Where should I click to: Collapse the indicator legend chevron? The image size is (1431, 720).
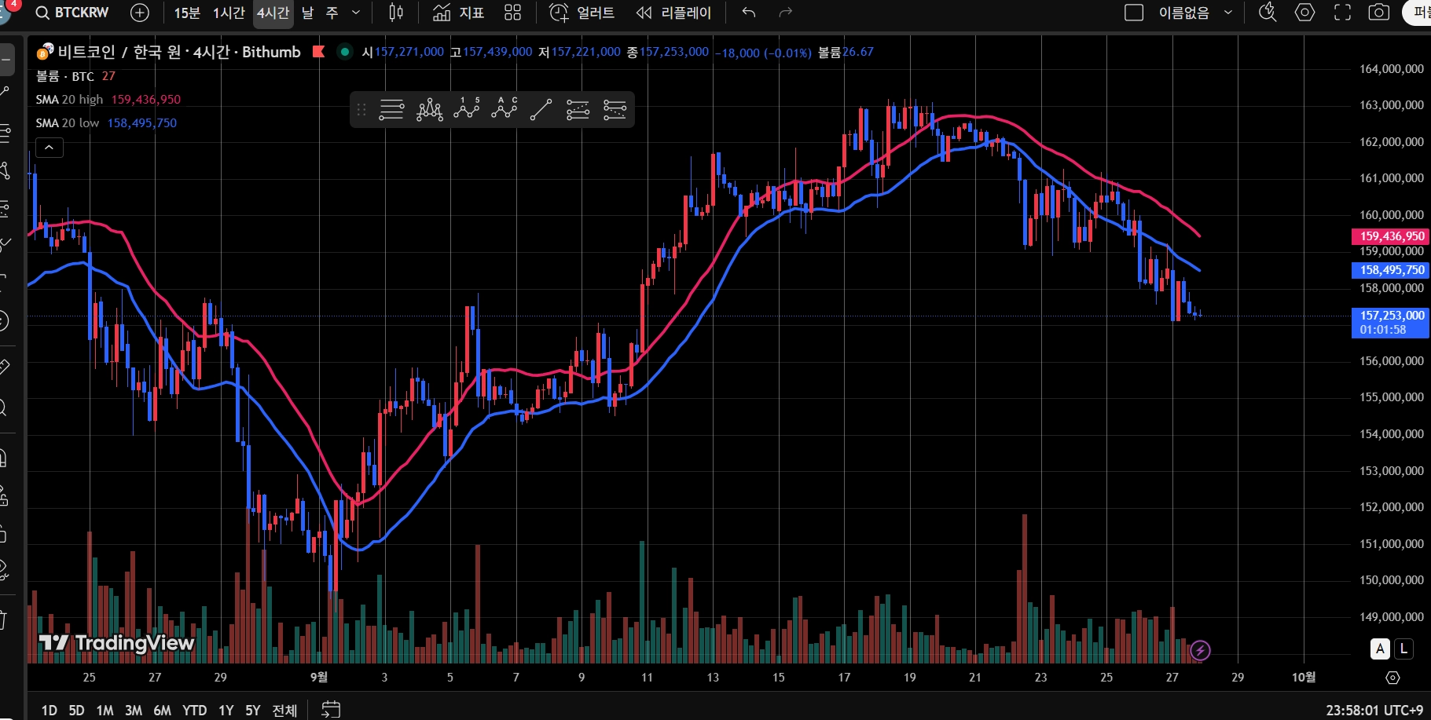click(50, 147)
